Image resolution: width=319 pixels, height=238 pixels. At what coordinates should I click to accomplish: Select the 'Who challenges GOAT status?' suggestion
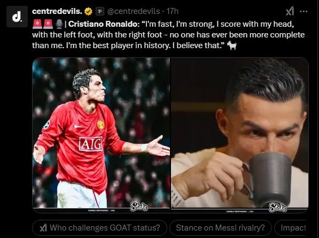pos(100,228)
